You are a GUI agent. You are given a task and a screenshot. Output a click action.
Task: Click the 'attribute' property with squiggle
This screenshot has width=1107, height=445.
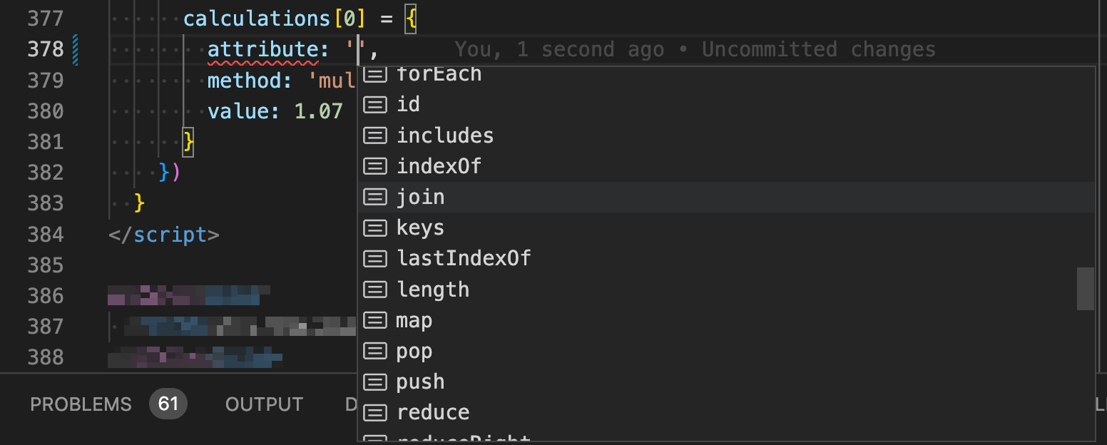pyautogui.click(x=262, y=50)
